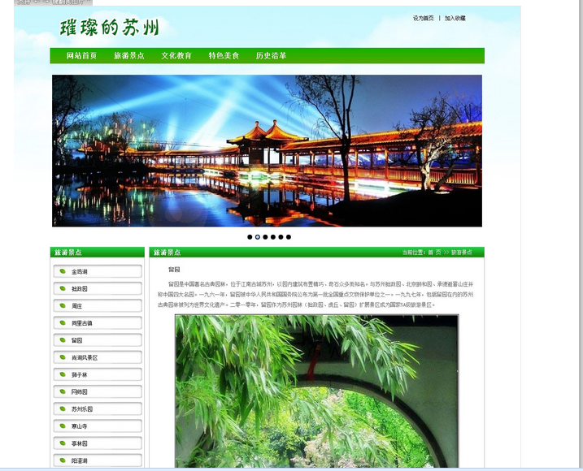The width and height of the screenshot is (583, 471).
Task: Click the leaf icon next to 寒山寺
Action: point(62,426)
